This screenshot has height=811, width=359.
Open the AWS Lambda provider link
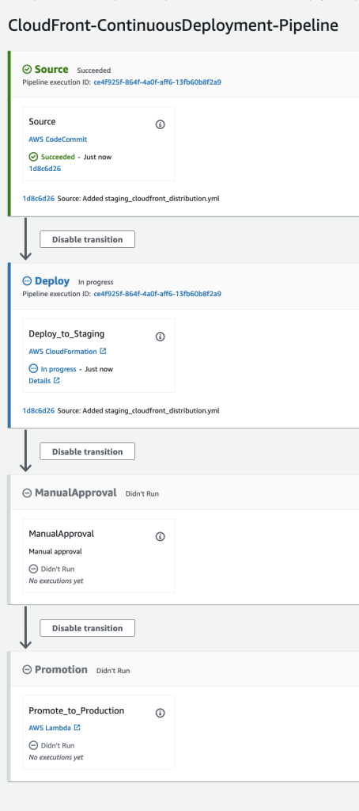click(50, 728)
